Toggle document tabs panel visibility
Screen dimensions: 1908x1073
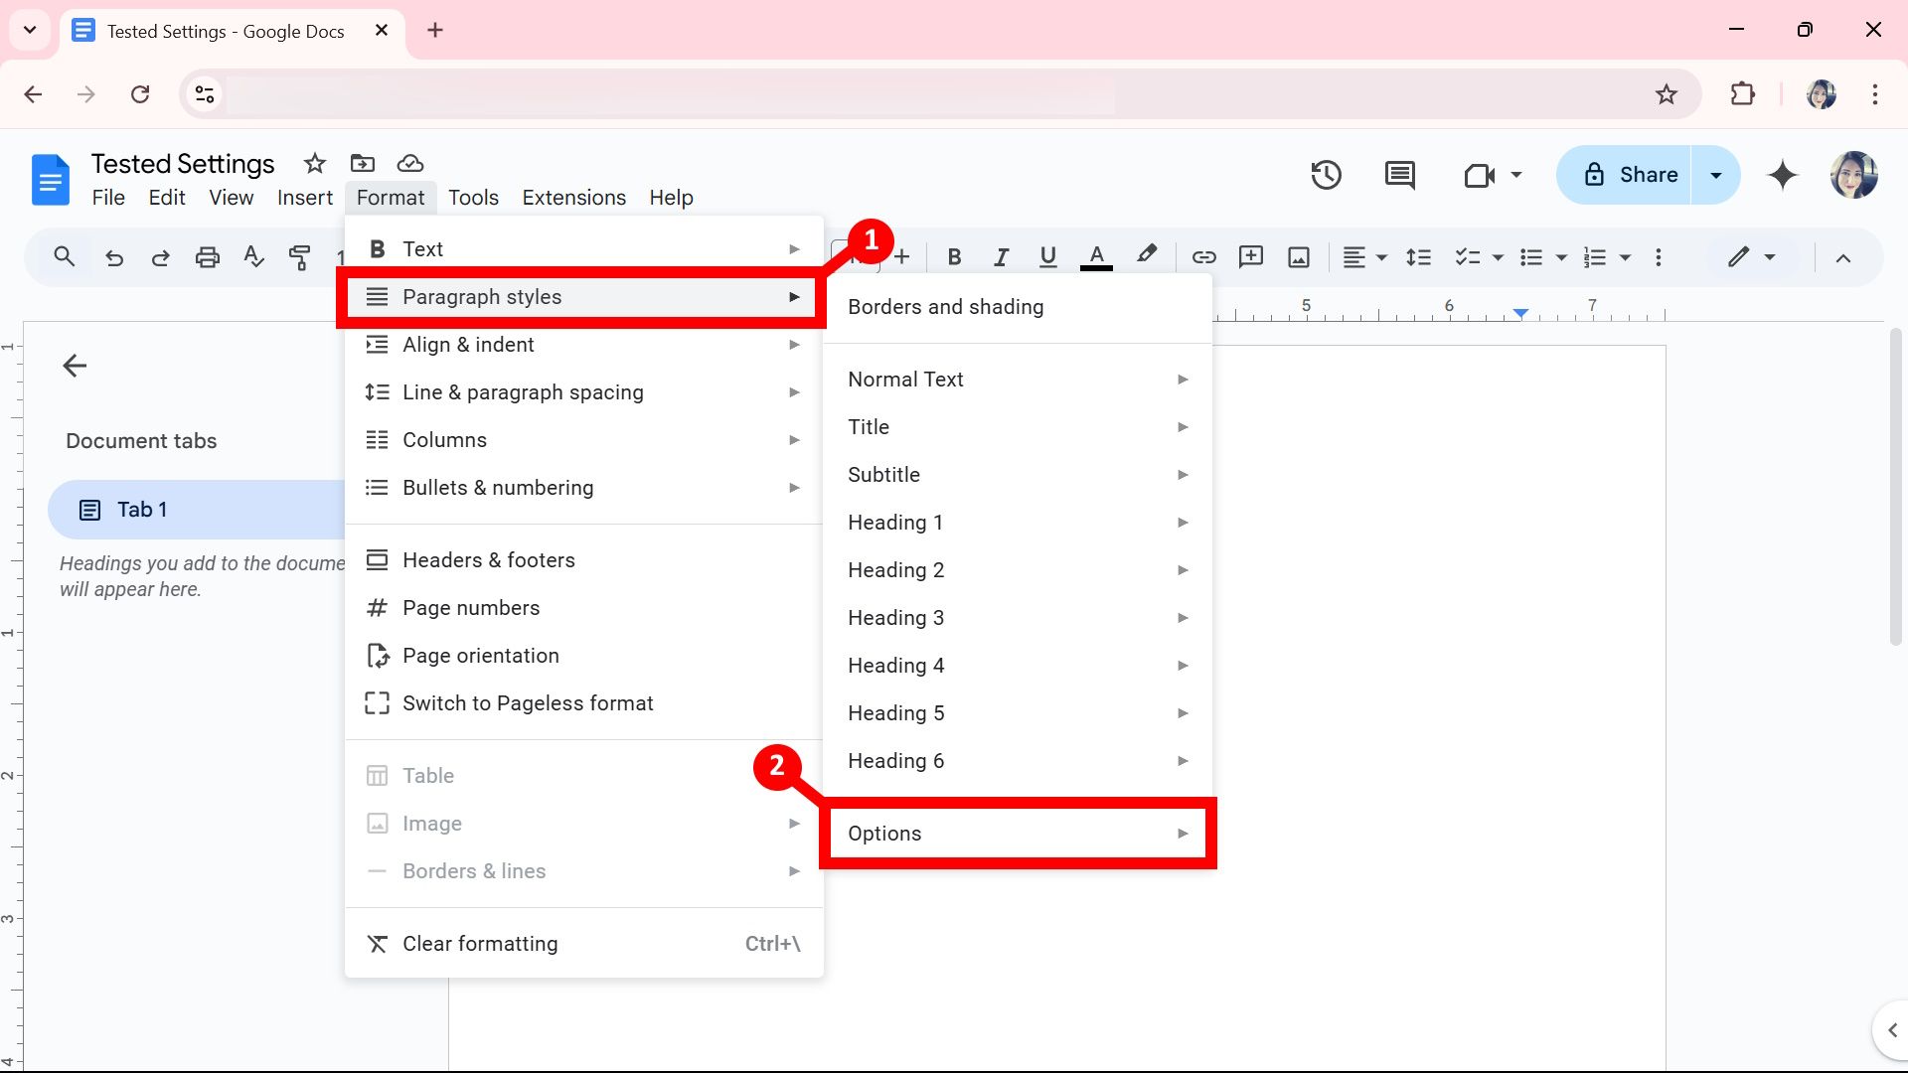click(75, 366)
